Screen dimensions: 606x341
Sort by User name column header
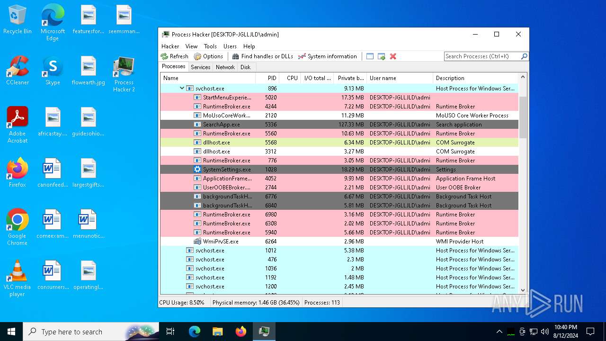(400, 78)
